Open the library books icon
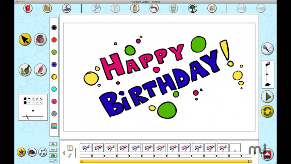291x164 pixels. click(32, 152)
